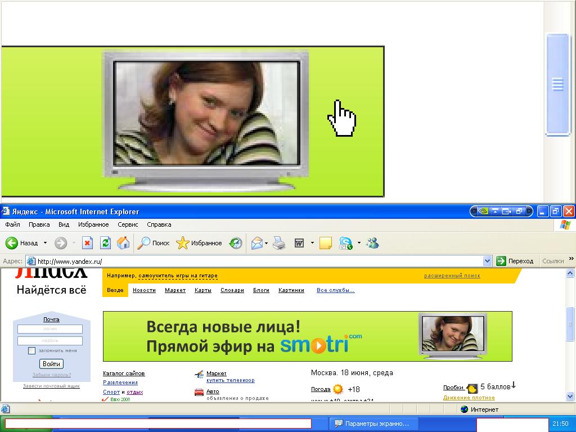Viewport: 576px width, 432px height.
Task: Open the Почта link above login
Action: [x=51, y=319]
